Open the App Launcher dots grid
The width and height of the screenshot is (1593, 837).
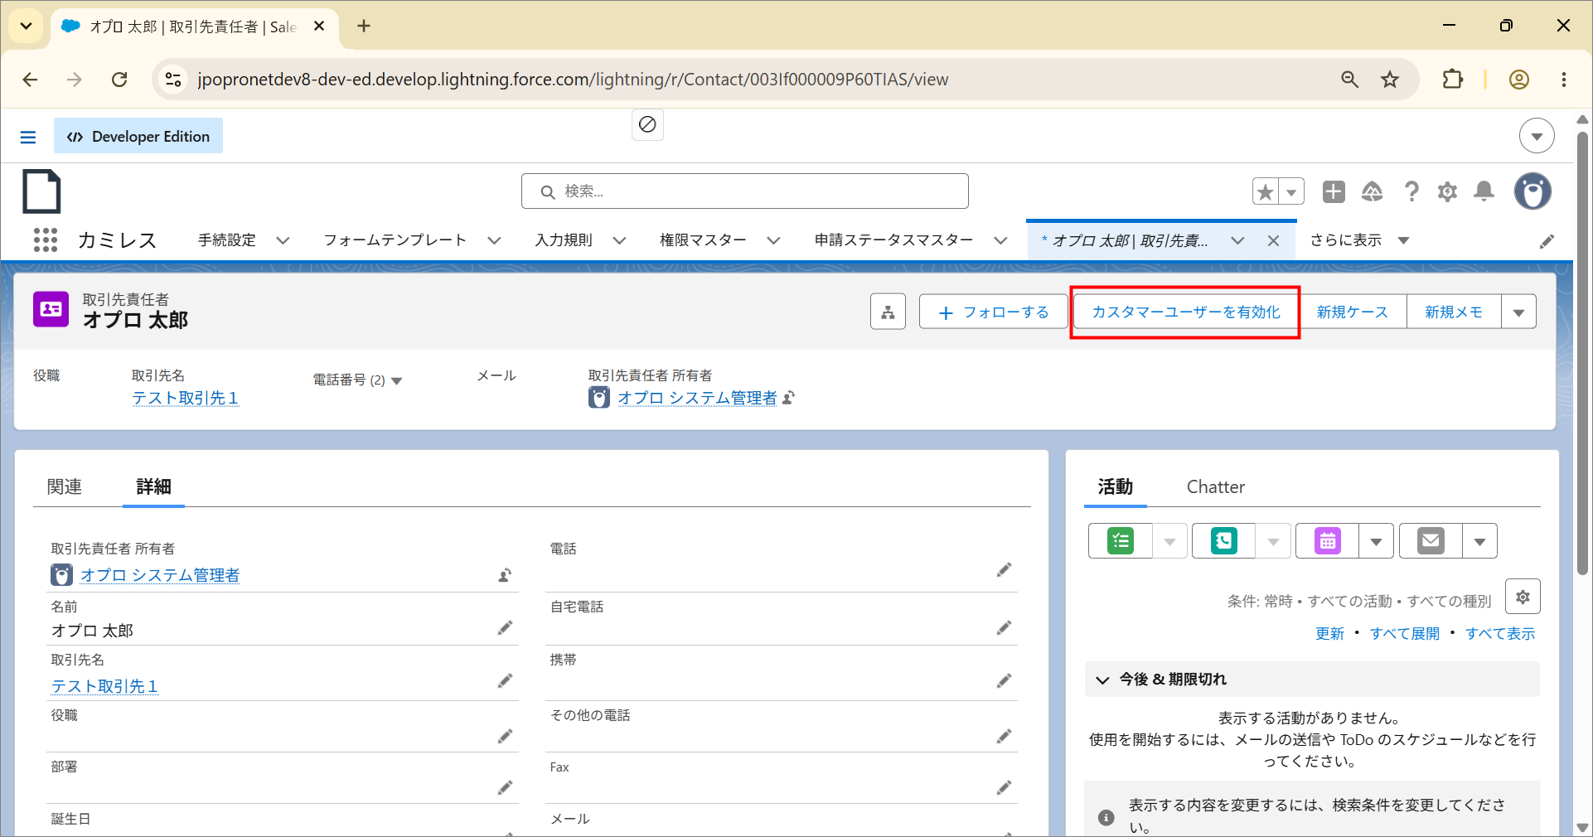click(46, 240)
